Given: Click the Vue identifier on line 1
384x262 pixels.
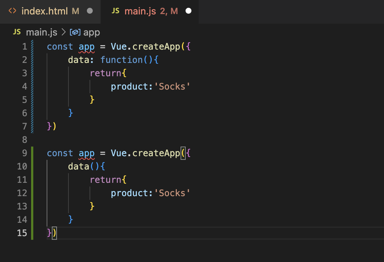Looking at the screenshot, I should coord(119,47).
